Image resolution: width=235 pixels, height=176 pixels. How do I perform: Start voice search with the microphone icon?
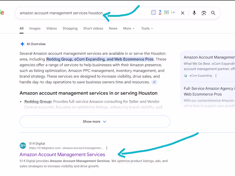point(194,13)
